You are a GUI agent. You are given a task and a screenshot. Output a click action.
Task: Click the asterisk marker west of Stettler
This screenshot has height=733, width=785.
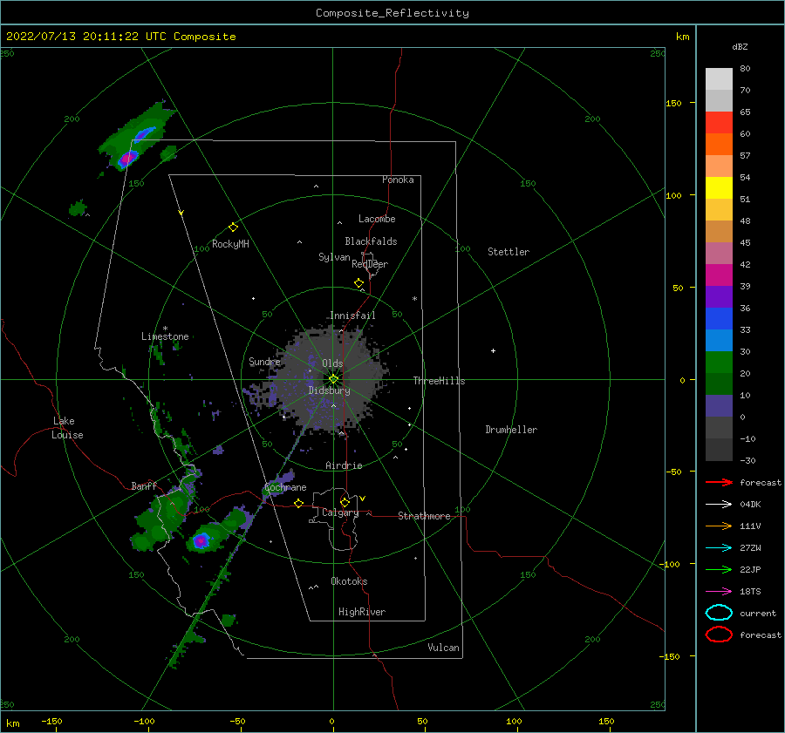pyautogui.click(x=414, y=299)
